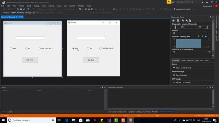Open the Analyze menu
Image resolution: width=219 pixels, height=123 pixels.
[72, 6]
